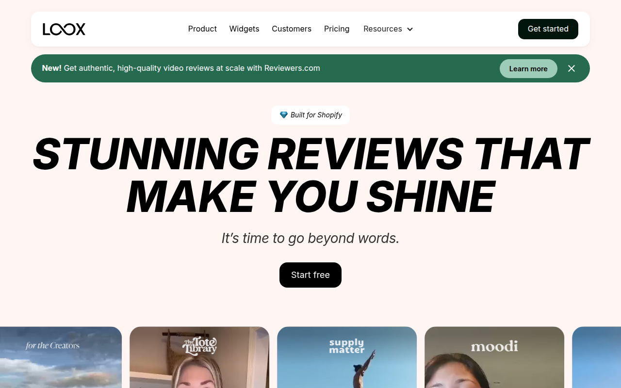This screenshot has height=388, width=621.
Task: Click the 'It's time to go beyond words.' tagline
Action: point(310,238)
